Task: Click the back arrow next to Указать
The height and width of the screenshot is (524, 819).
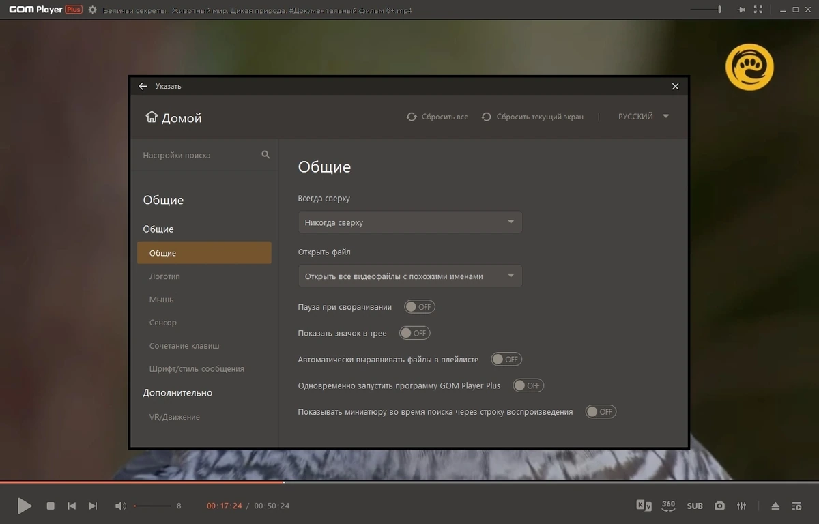Action: pyautogui.click(x=143, y=86)
